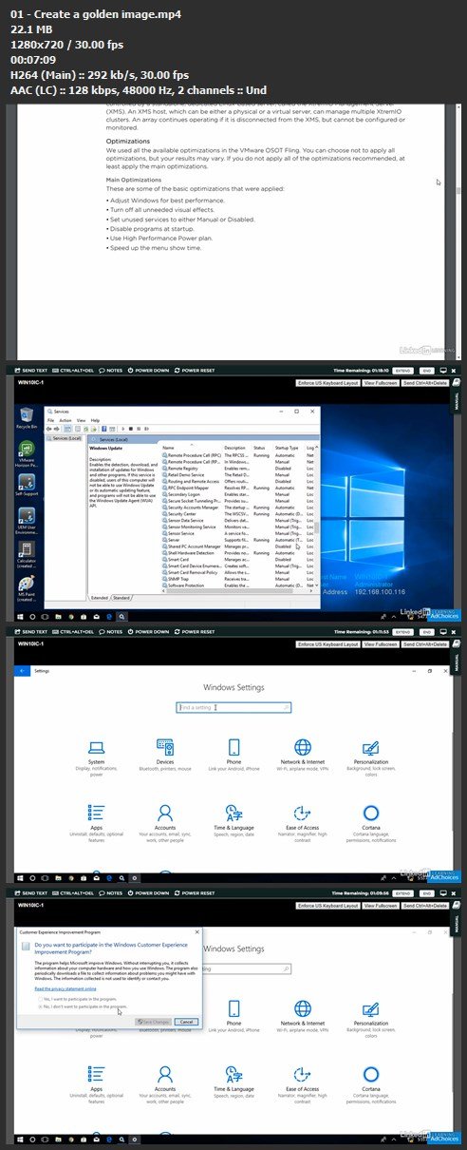Image resolution: width=467 pixels, height=1150 pixels.
Task: Open Accounts tile in the Customer Experience dialog frame
Action: click(x=165, y=1084)
